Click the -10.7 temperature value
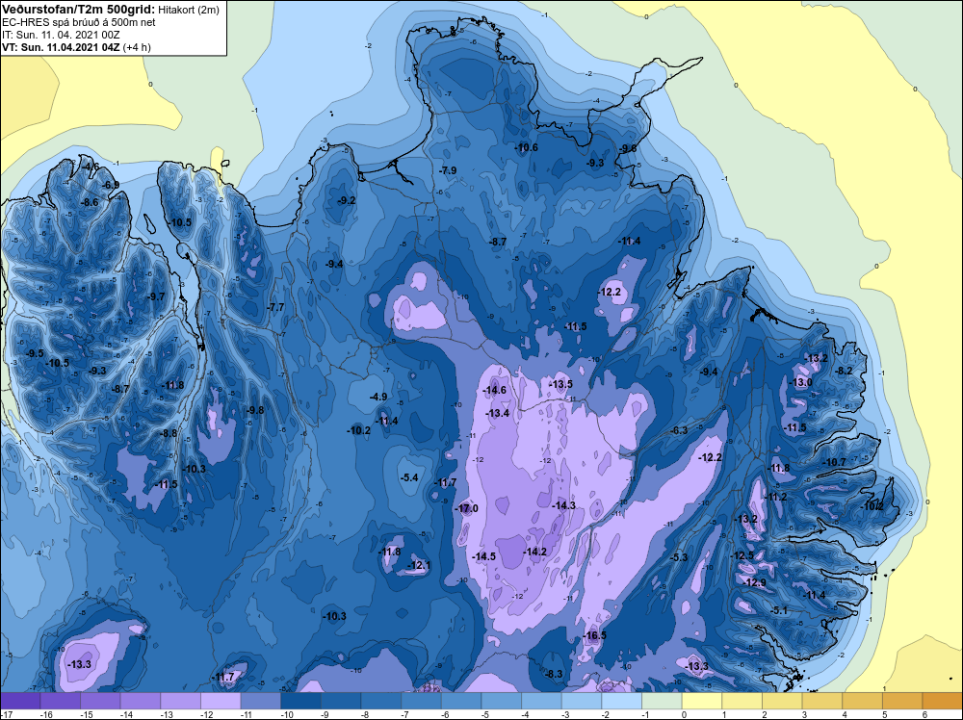Image resolution: width=963 pixels, height=720 pixels. click(x=835, y=462)
